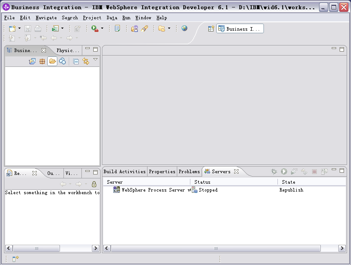Screen dimensions: 351x265
Task: Click the Last Edit Location arrow icon
Action: 43,38
